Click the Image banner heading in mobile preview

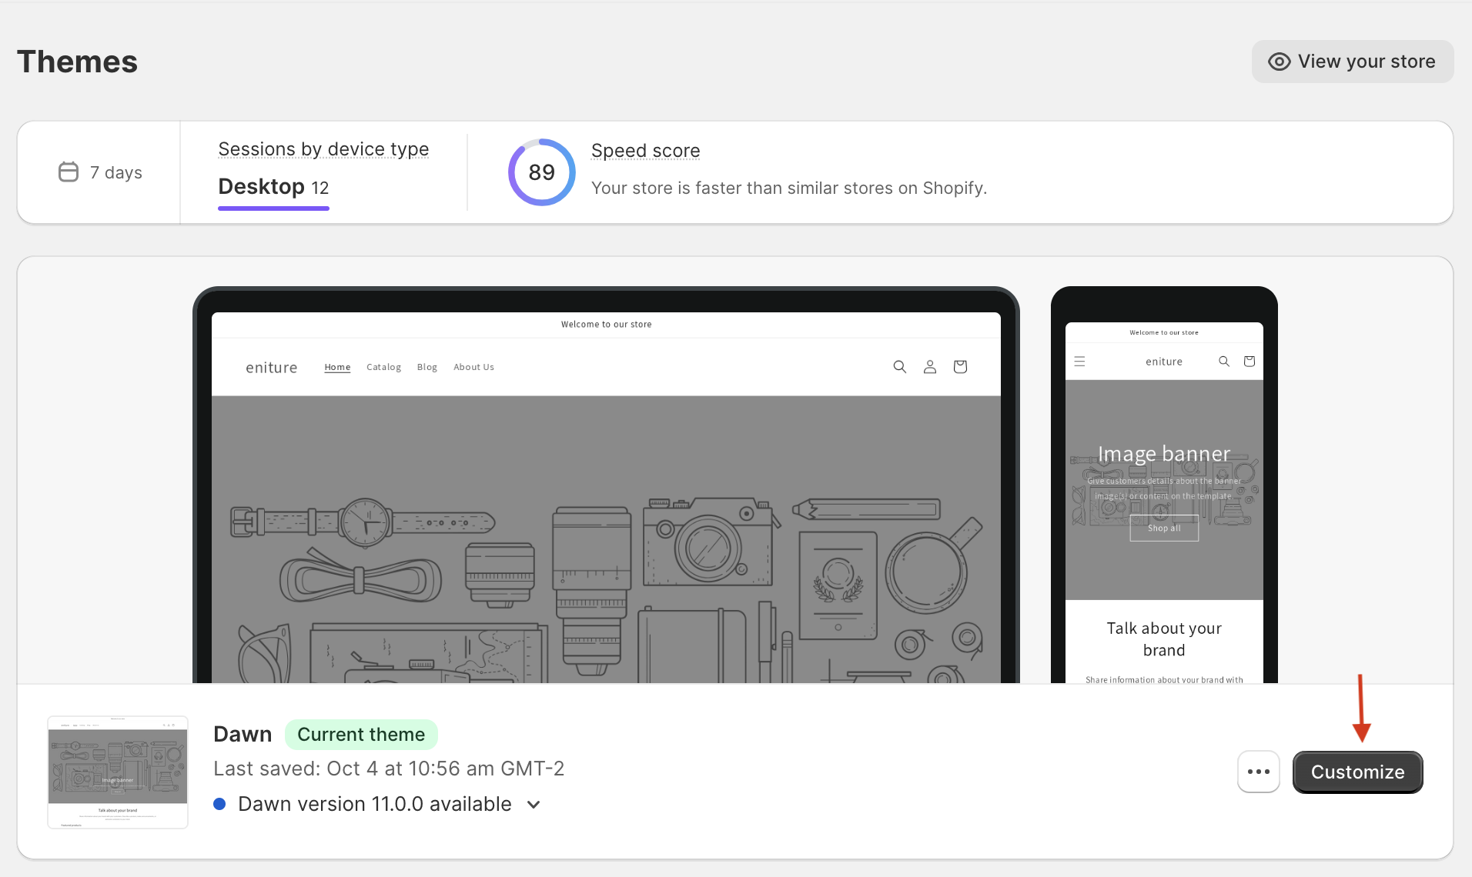(x=1164, y=454)
